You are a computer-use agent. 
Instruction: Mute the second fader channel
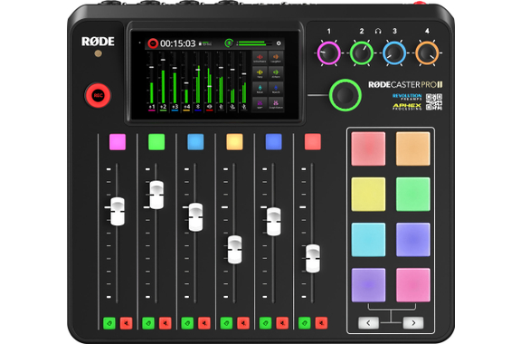click(x=166, y=323)
